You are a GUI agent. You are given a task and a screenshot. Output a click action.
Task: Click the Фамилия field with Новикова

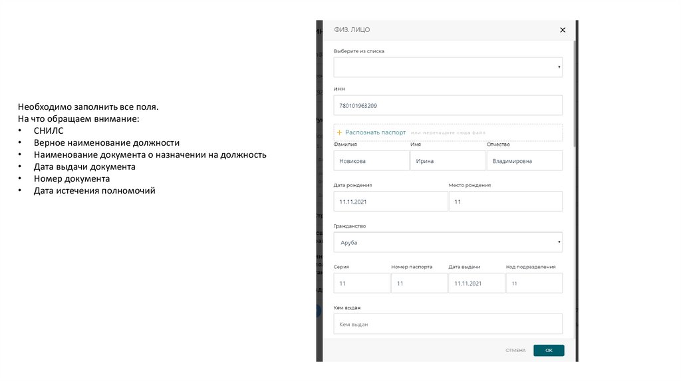point(371,160)
